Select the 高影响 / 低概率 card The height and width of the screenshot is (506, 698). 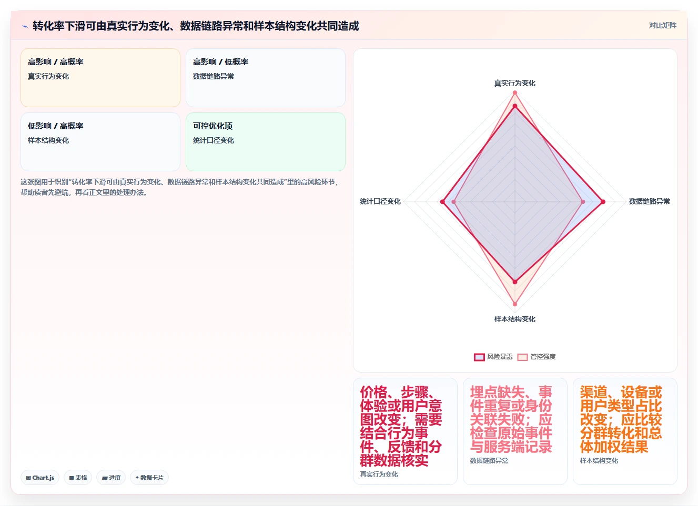pyautogui.click(x=266, y=78)
